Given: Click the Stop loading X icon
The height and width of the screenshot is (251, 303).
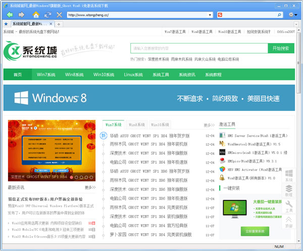Looking at the screenshot, I should click(x=59, y=15).
